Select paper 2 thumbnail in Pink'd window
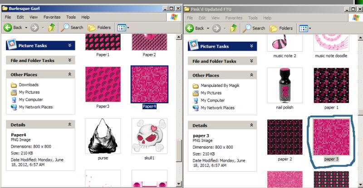The height and width of the screenshot is (188, 363). click(x=285, y=137)
